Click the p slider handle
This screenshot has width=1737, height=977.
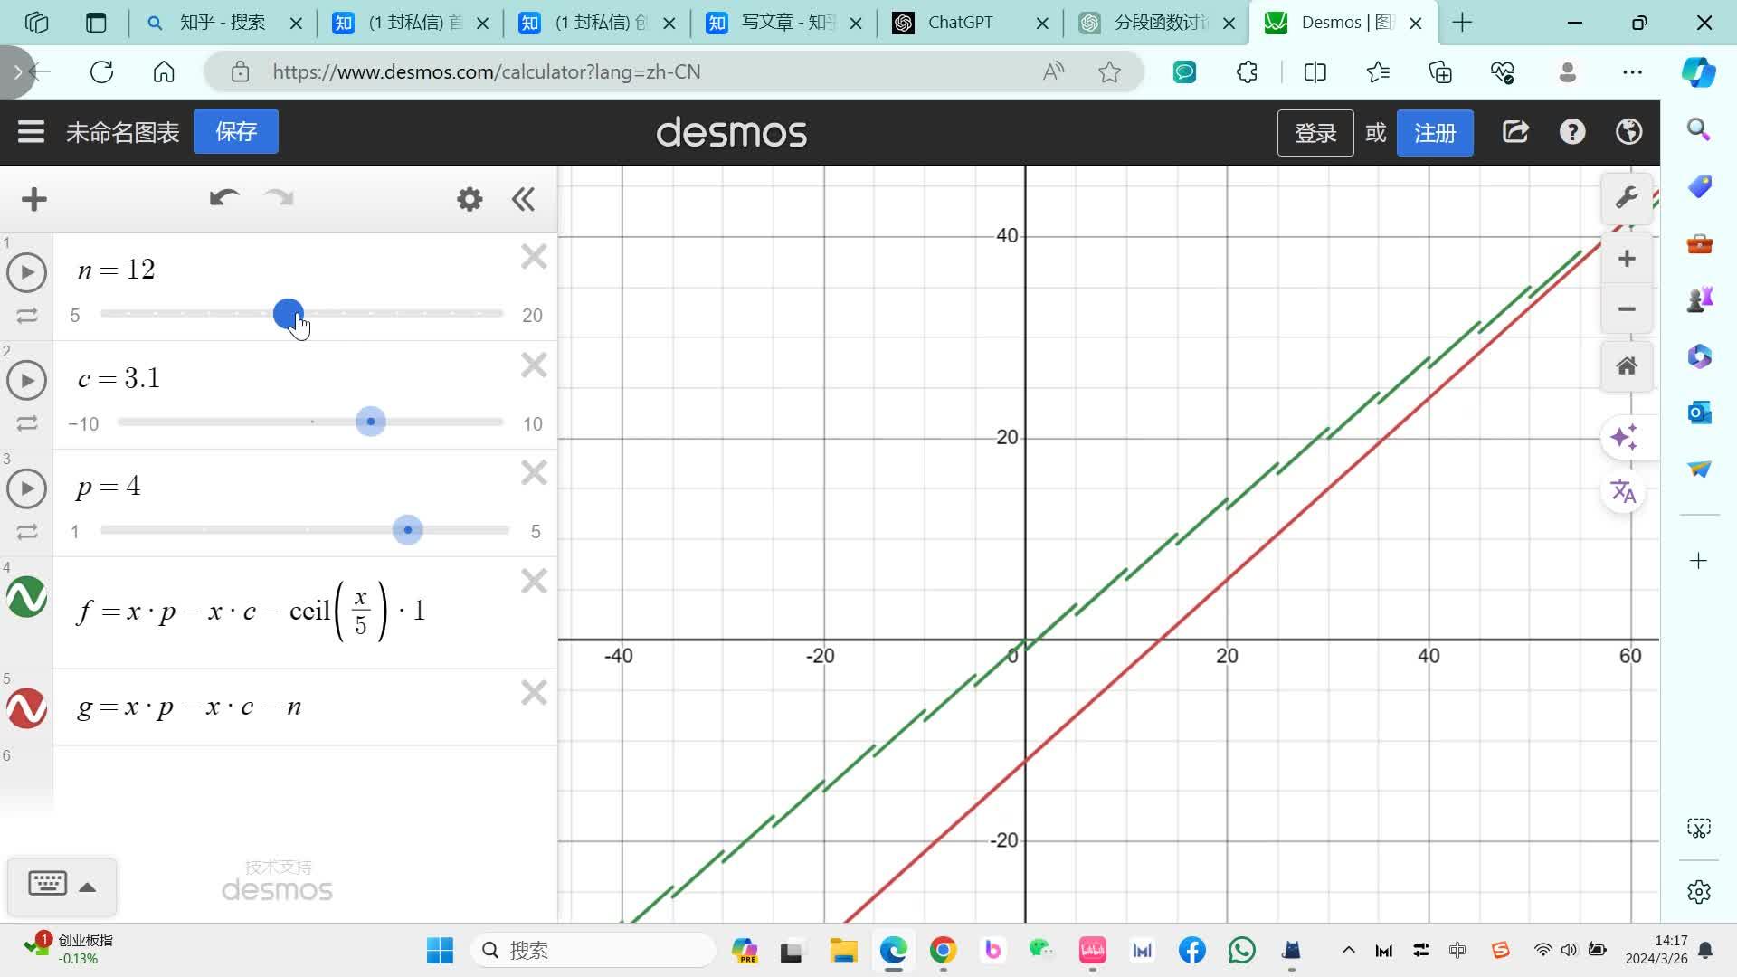point(408,530)
